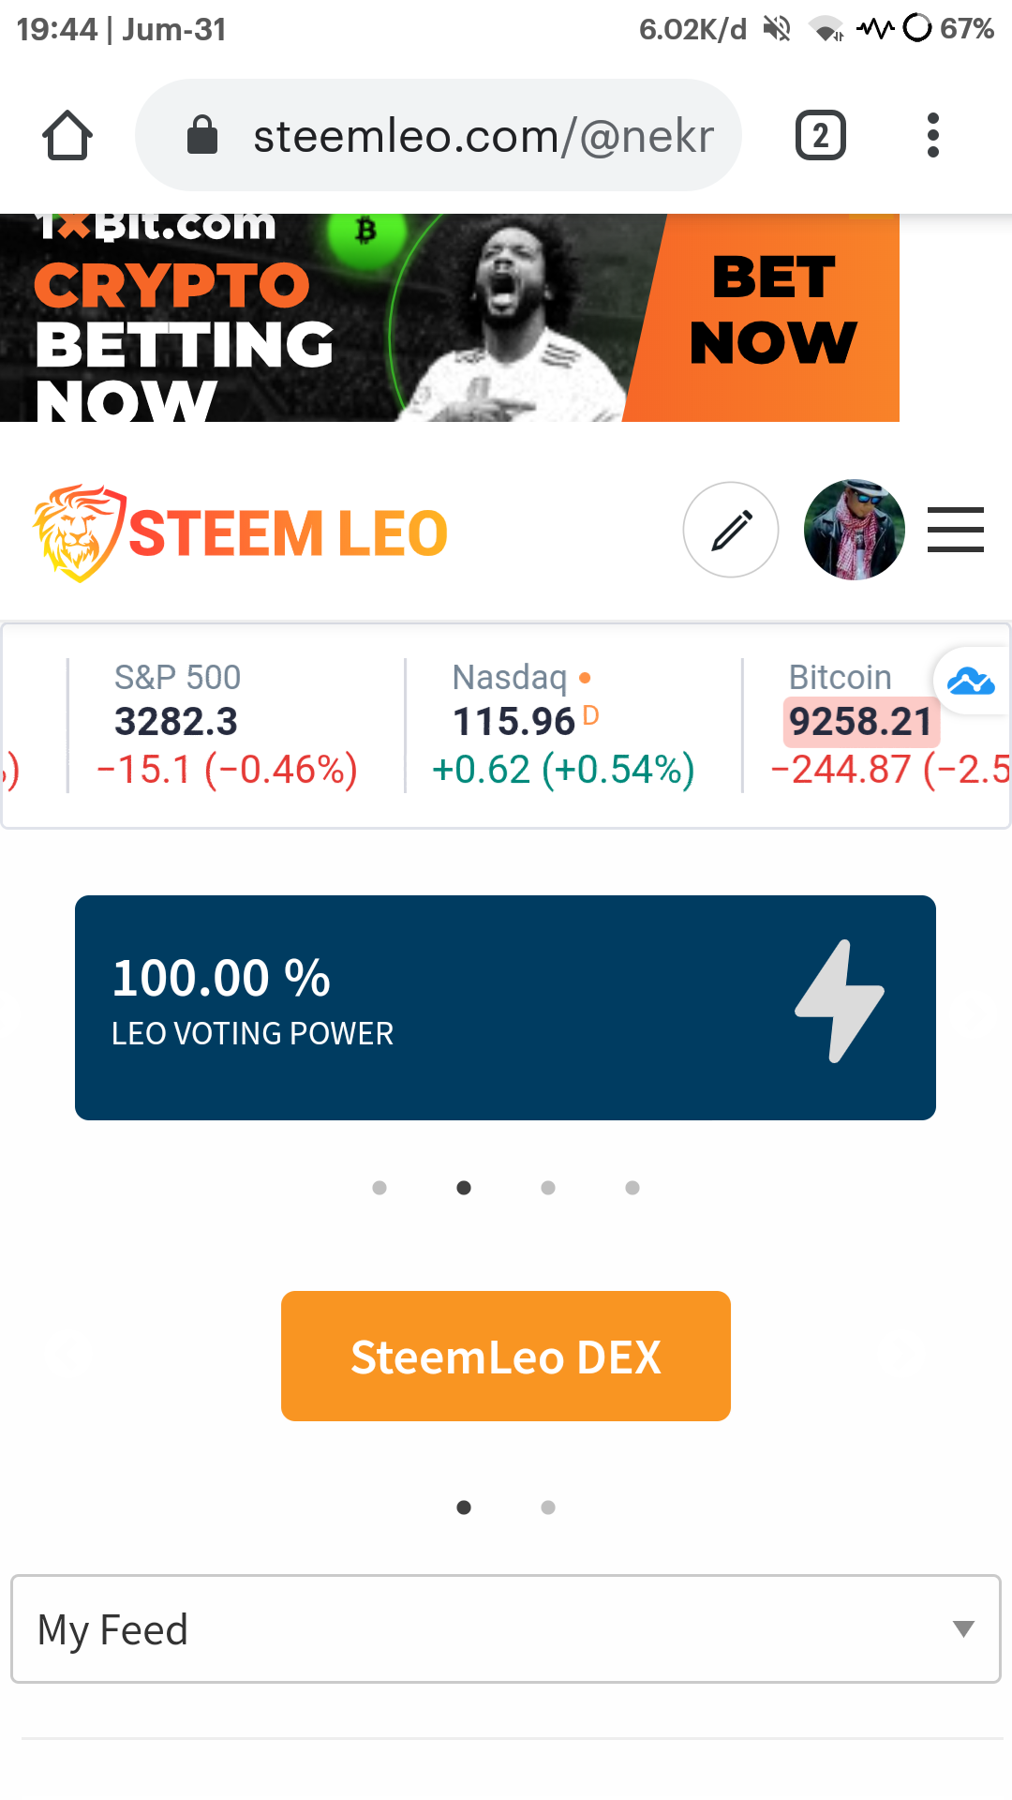
Task: Click the pencil compose post icon
Action: click(x=731, y=530)
